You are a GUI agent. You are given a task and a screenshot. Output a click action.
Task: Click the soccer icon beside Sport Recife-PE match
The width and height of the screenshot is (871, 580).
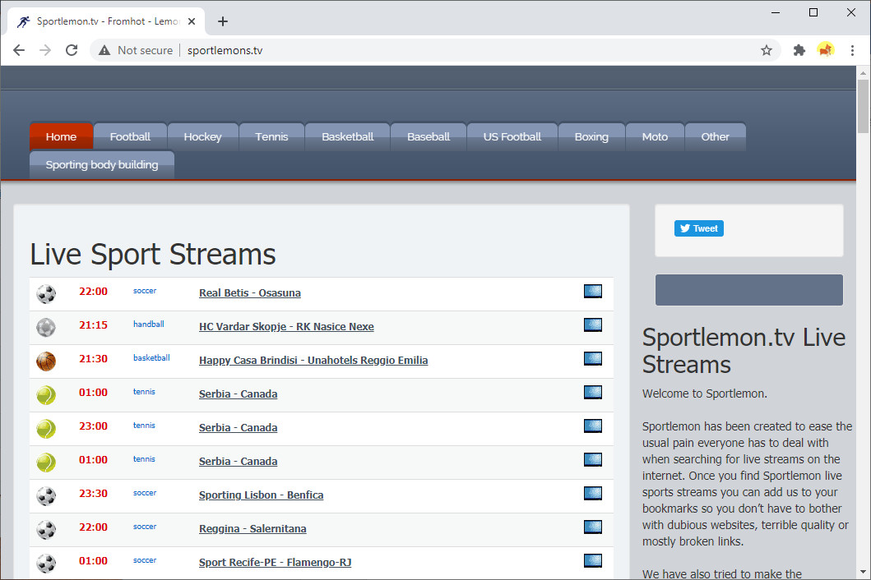pyautogui.click(x=46, y=563)
